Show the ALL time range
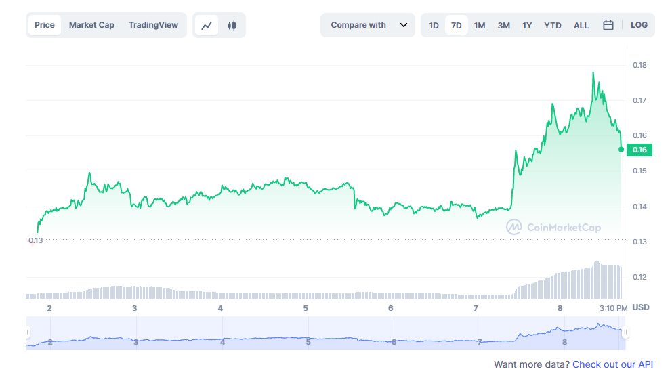 581,25
